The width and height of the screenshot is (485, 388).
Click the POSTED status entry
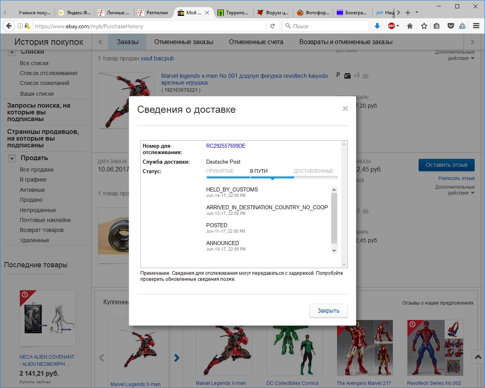click(217, 225)
